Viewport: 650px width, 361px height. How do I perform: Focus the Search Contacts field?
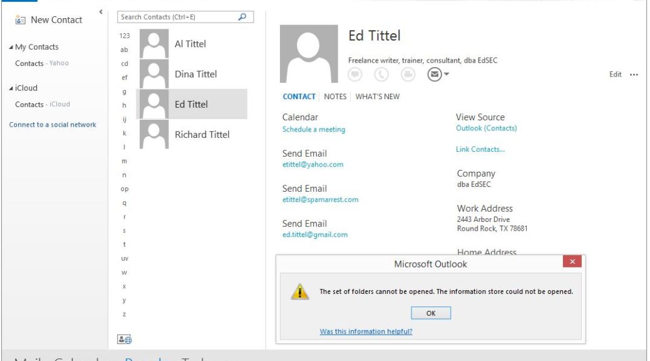coord(185,17)
